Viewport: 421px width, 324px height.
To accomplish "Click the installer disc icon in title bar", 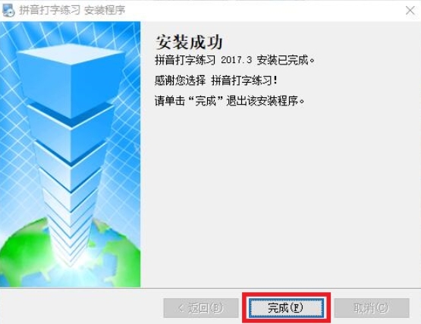I will [8, 10].
